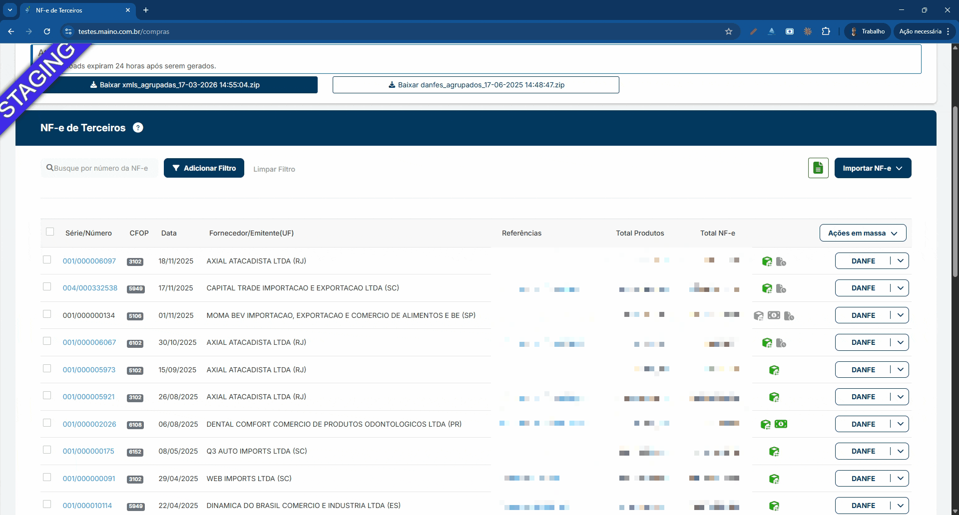
Task: Open the help question mark icon
Action: [x=138, y=128]
